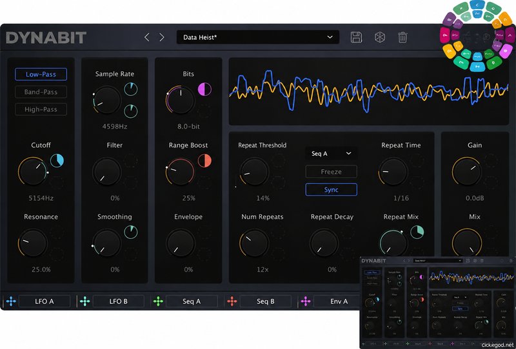The image size is (516, 349).
Task: Open the LFO A modulator tab
Action: pyautogui.click(x=45, y=301)
